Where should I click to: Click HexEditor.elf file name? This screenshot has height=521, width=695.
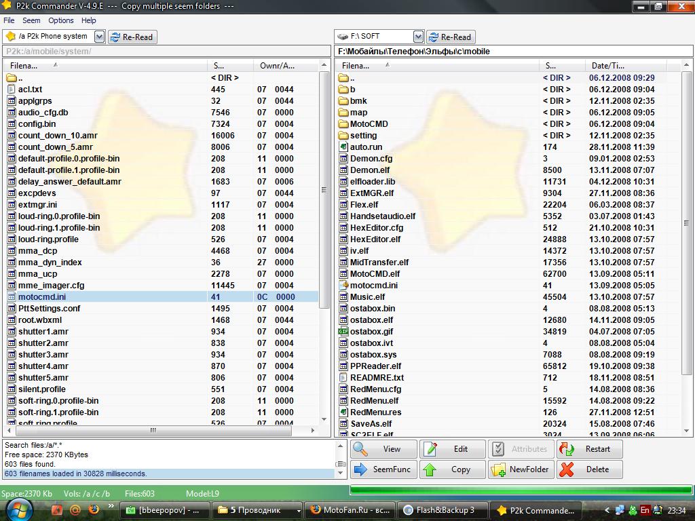375,239
